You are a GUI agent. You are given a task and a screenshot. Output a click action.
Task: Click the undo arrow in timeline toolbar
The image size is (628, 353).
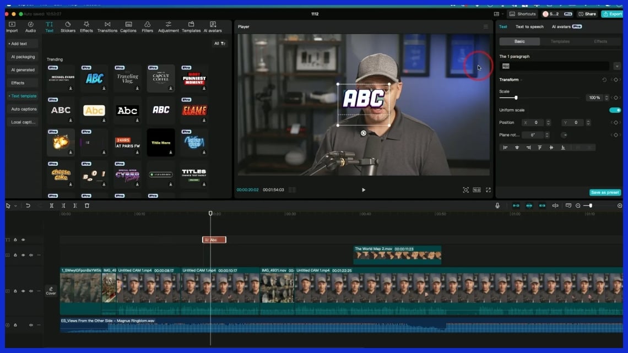[28, 205]
